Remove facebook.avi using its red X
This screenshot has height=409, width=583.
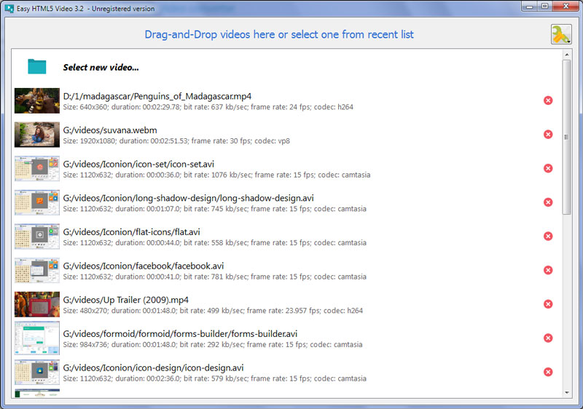click(x=548, y=270)
